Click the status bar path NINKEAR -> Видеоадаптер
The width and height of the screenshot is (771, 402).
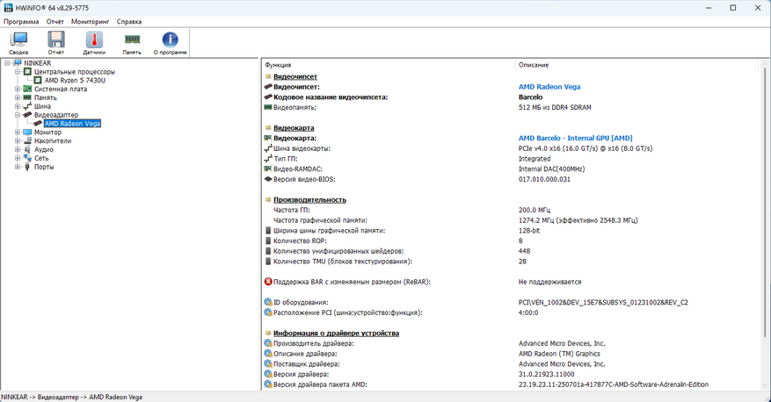[71, 397]
